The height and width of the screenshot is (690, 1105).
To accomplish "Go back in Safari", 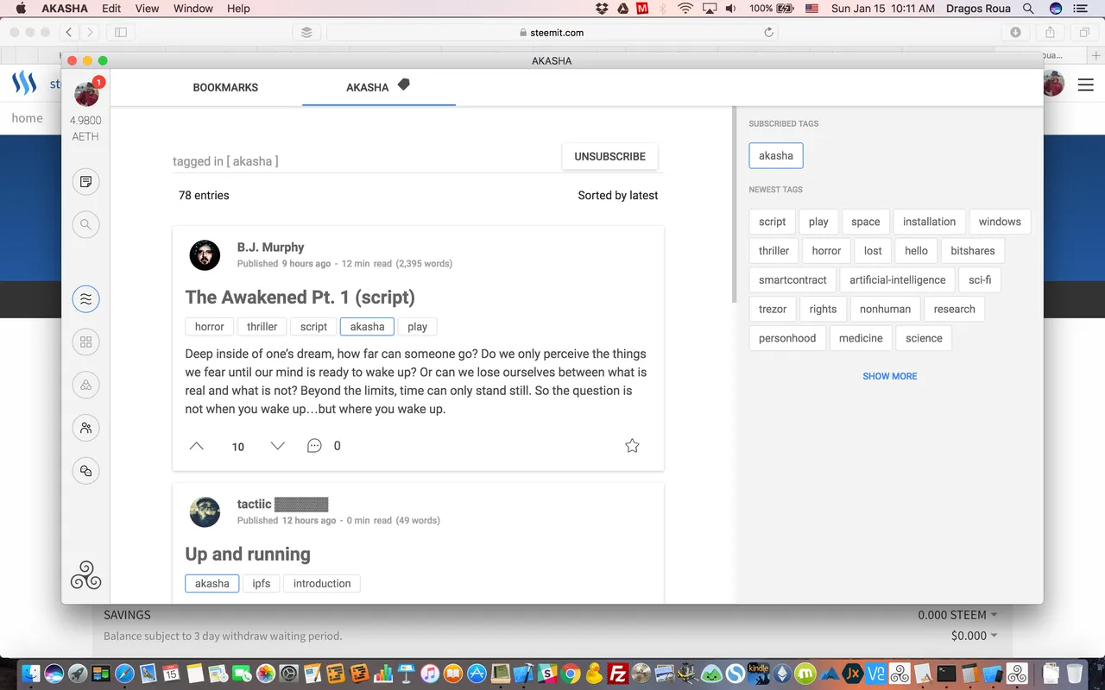I will (x=69, y=33).
